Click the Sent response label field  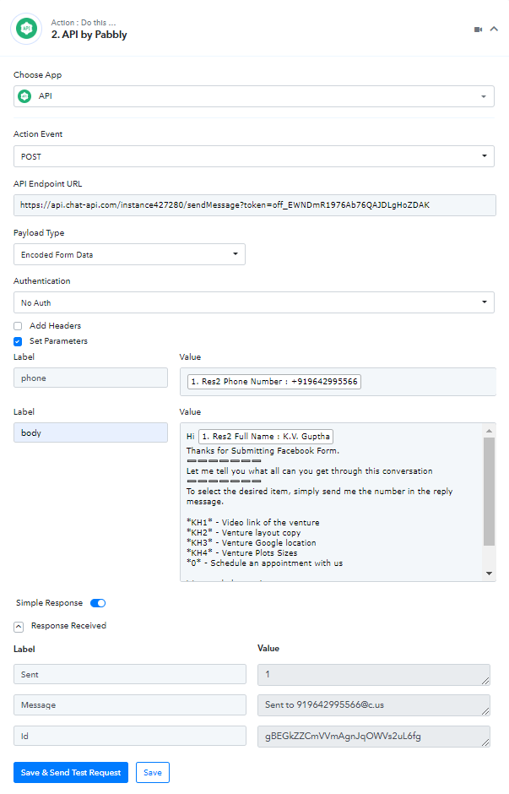click(129, 675)
